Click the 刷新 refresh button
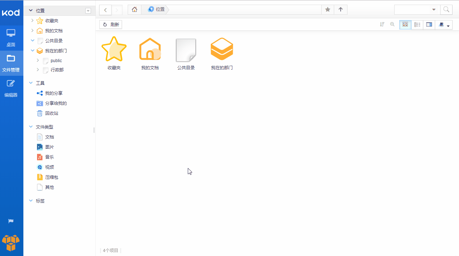The image size is (459, 256). pyautogui.click(x=111, y=24)
